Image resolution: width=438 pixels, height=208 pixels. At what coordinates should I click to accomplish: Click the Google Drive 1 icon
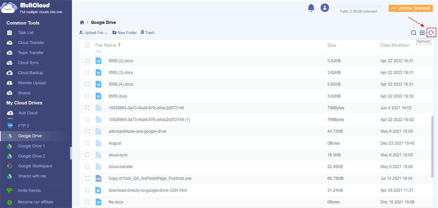(x=10, y=146)
